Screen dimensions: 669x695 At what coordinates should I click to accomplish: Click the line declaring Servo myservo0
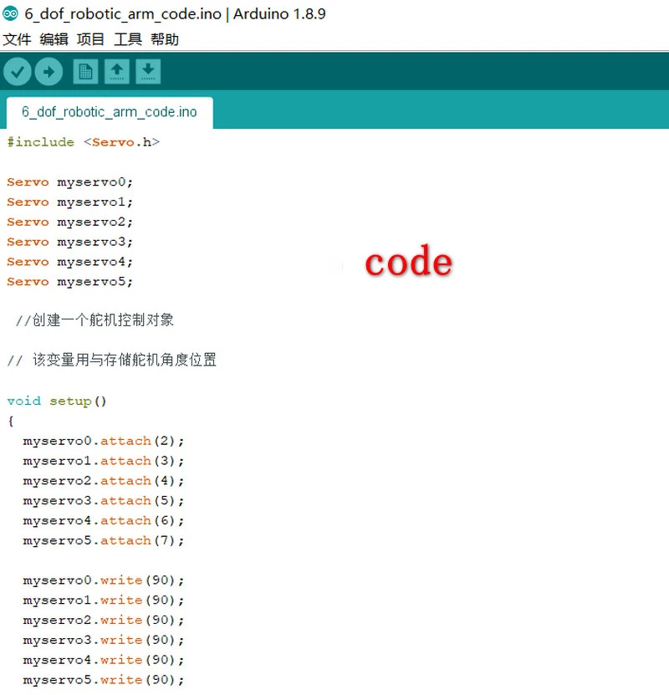[70, 182]
